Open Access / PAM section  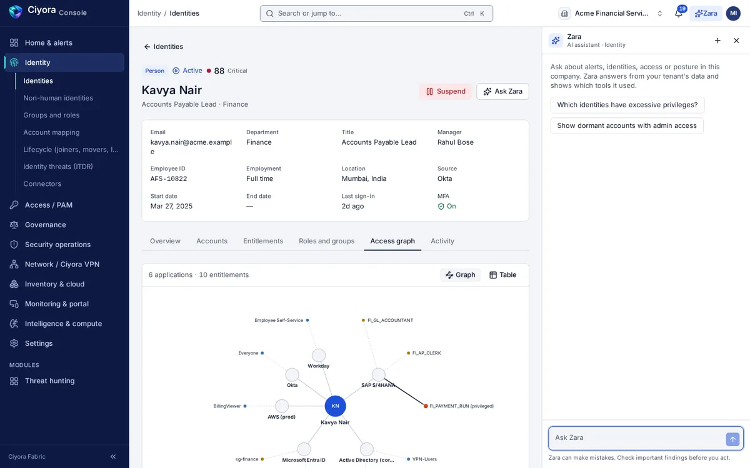(x=64, y=205)
